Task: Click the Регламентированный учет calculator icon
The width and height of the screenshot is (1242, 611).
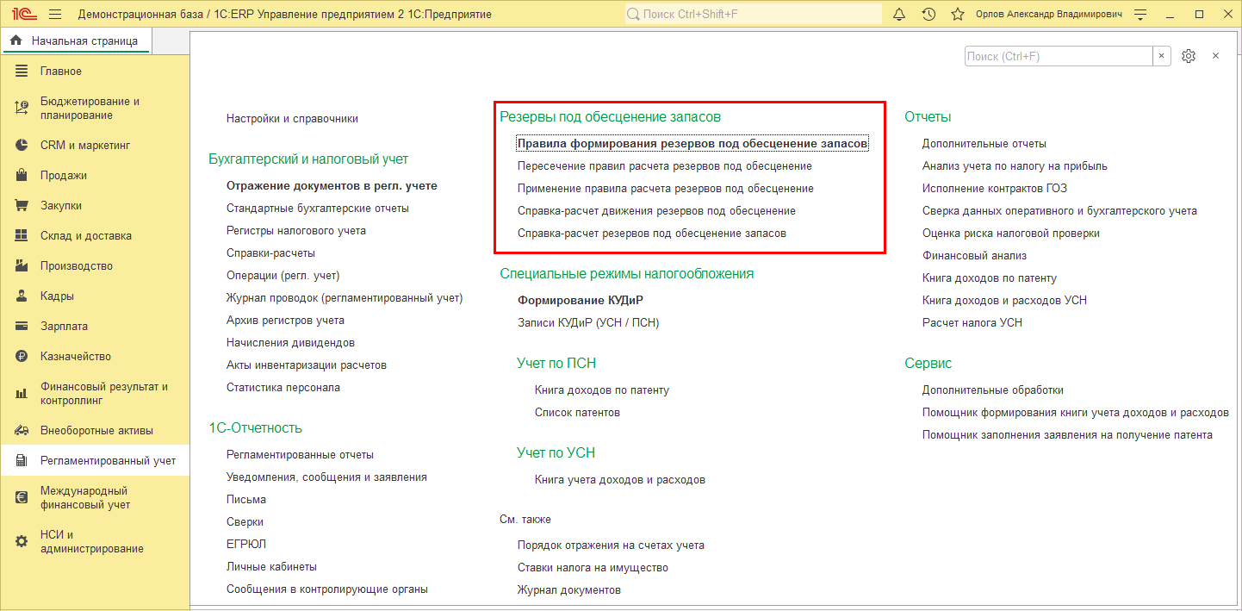Action: 22,461
